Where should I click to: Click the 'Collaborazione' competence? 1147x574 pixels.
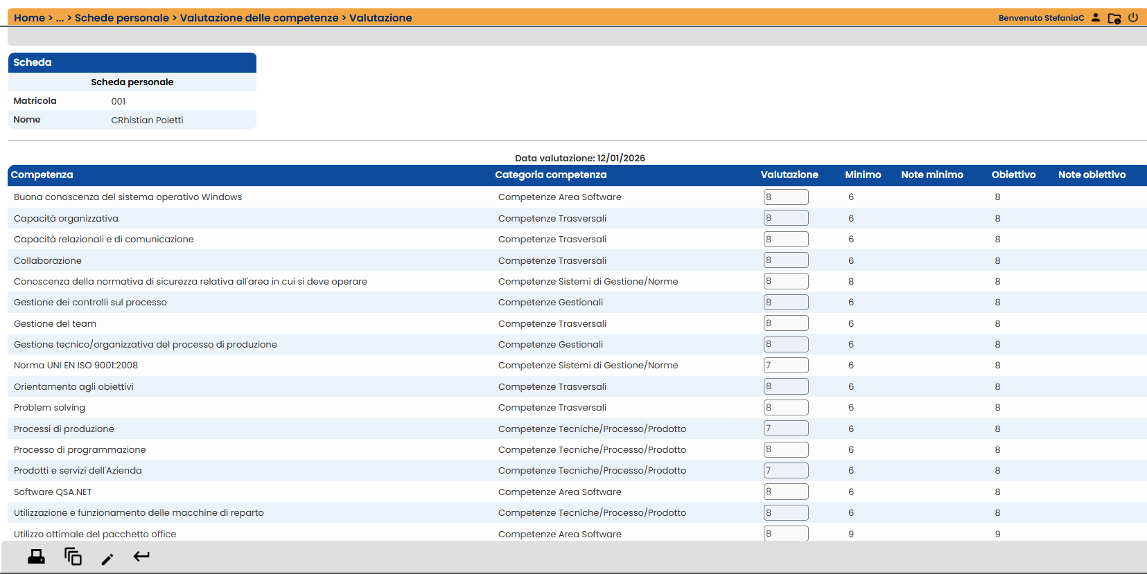click(x=48, y=261)
